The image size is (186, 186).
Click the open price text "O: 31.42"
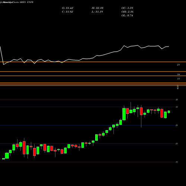(67, 8)
